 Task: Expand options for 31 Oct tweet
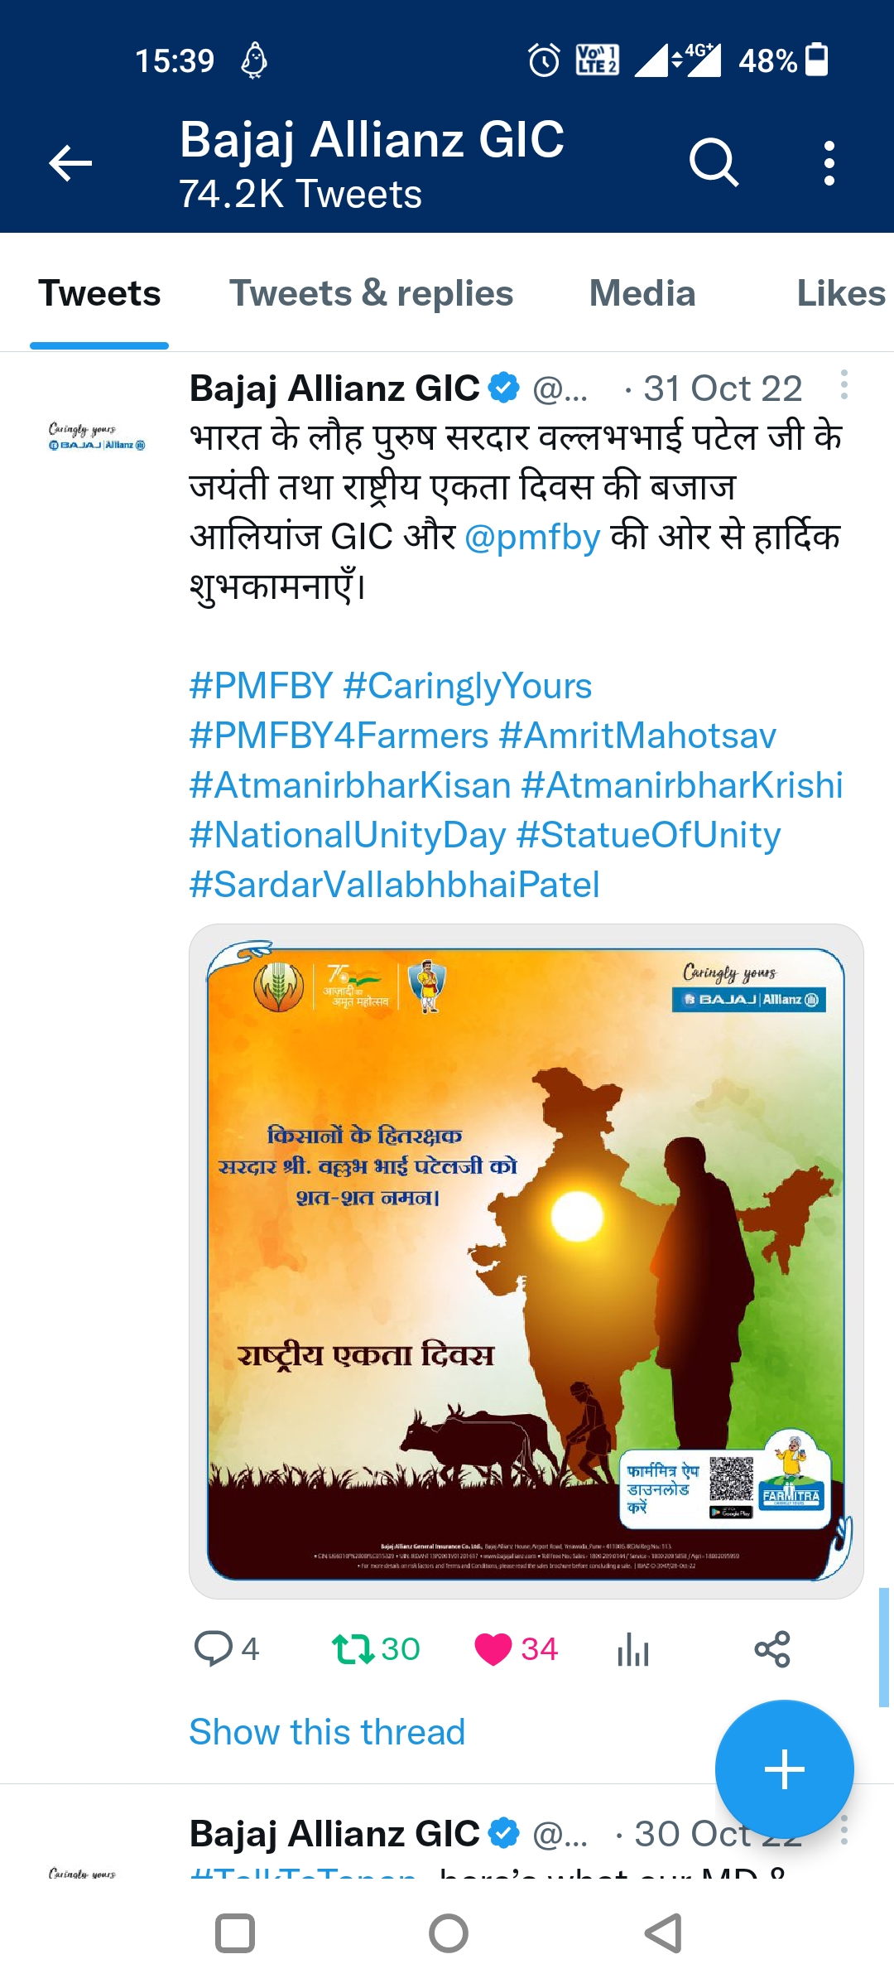(844, 385)
